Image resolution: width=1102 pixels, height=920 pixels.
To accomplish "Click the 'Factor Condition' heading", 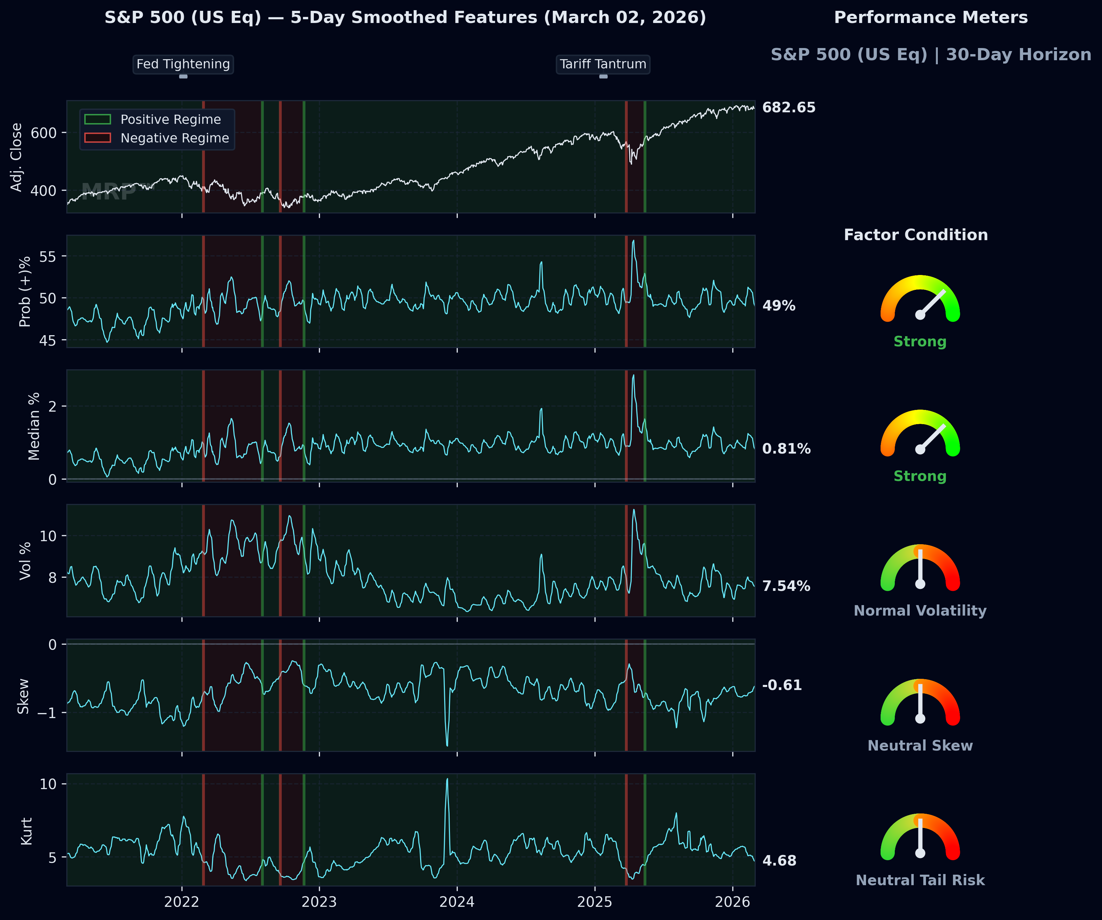I will 916,235.
